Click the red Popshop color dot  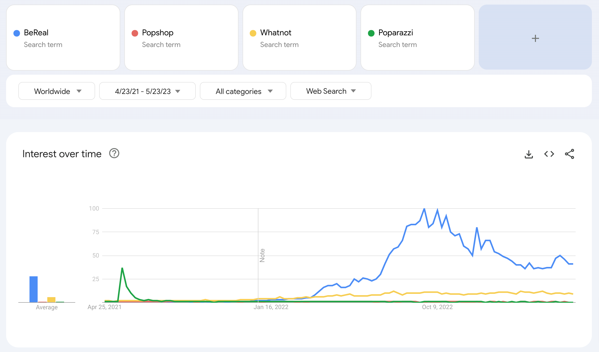[x=135, y=33]
